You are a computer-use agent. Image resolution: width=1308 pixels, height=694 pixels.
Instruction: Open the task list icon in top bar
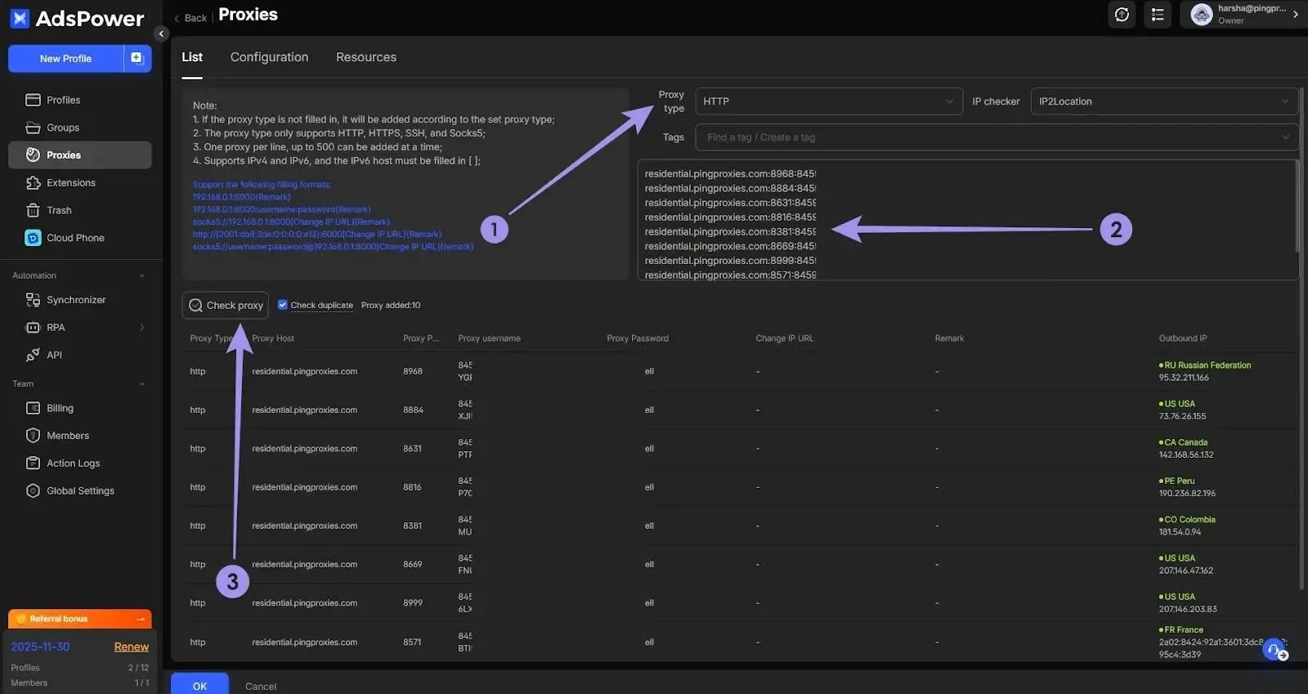click(x=1158, y=15)
